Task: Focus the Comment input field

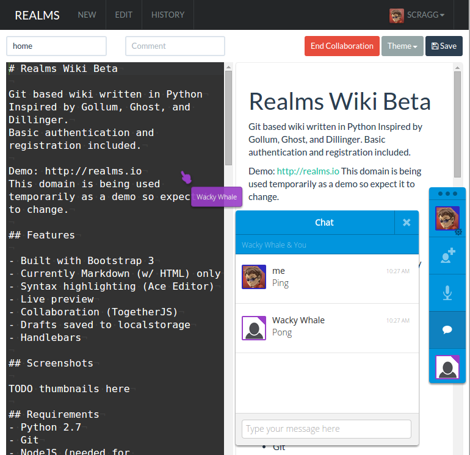Action: (x=175, y=46)
